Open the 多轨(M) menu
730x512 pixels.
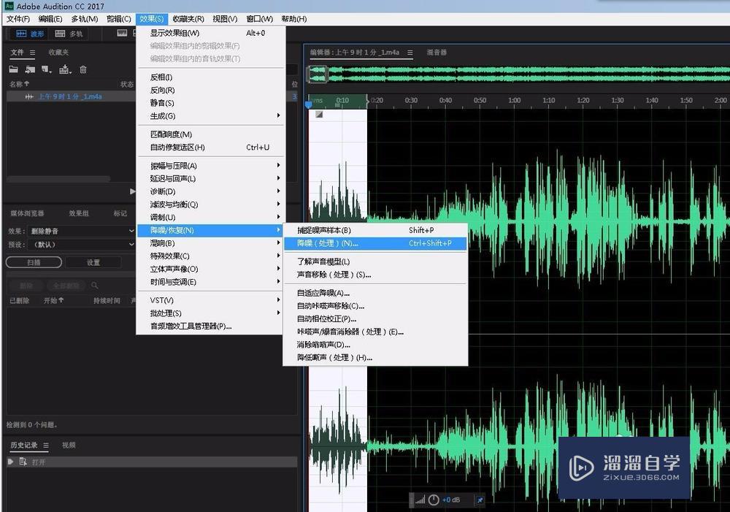click(84, 19)
